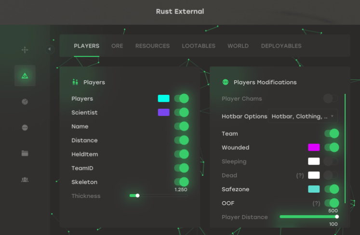Image resolution: width=360 pixels, height=235 pixels.
Task: Click the Thickness label
Action: tap(86, 196)
